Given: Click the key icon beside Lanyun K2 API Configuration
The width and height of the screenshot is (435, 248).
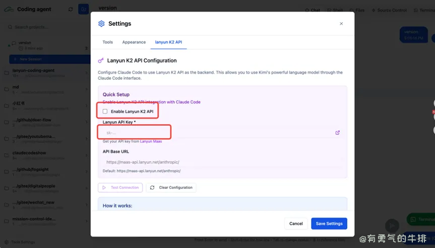Looking at the screenshot, I should tap(101, 61).
